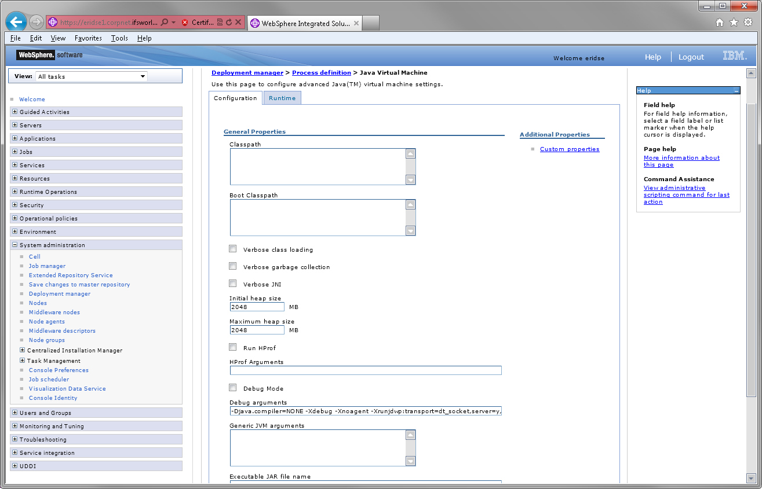Screen dimensions: 762x489
Task: Collapse the System administration section
Action: (14, 245)
